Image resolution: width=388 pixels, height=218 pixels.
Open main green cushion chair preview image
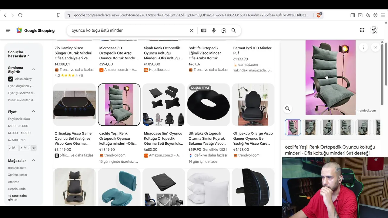coord(330,78)
